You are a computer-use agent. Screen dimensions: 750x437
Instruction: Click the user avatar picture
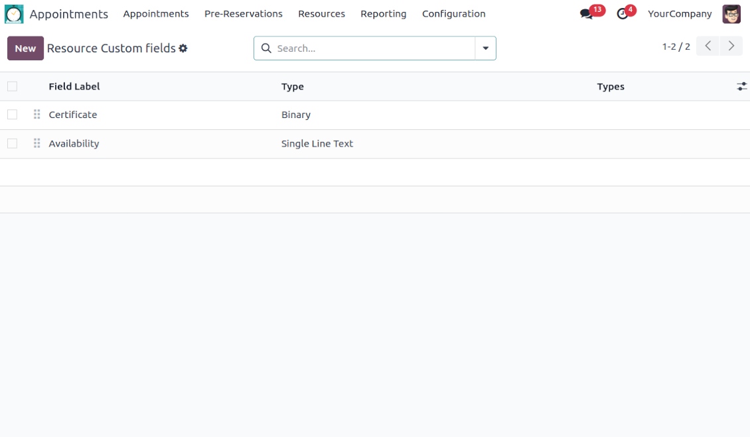(731, 14)
